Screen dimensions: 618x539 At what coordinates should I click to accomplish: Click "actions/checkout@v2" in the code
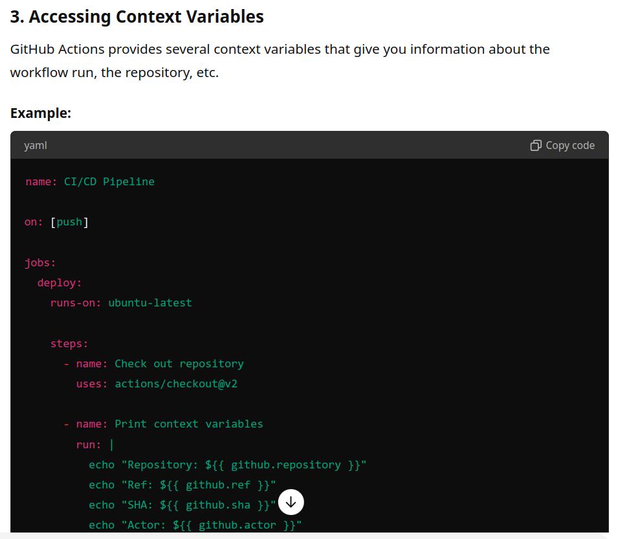(x=176, y=384)
